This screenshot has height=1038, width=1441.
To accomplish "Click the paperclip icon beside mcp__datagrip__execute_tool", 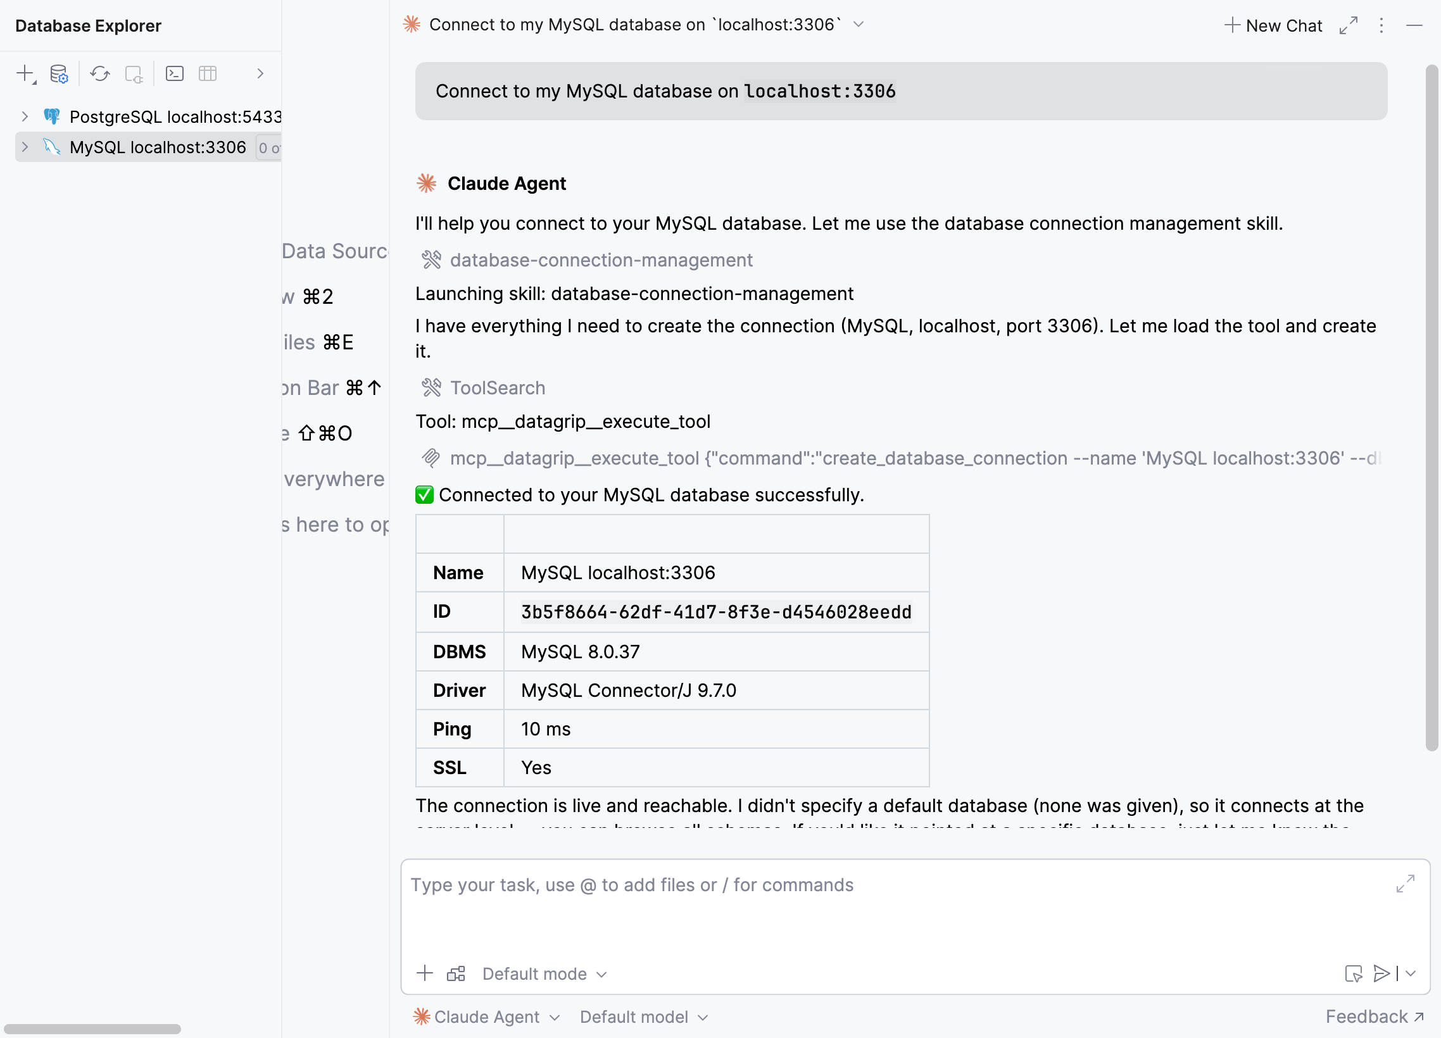I will (431, 458).
